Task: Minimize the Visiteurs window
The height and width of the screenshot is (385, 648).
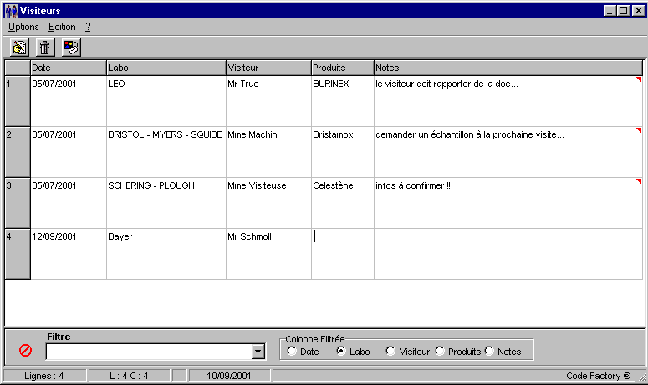Action: click(610, 11)
